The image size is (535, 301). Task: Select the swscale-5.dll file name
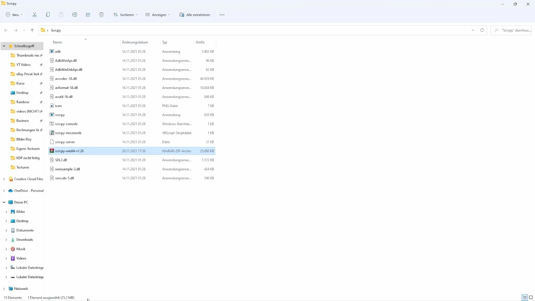[x=64, y=178]
